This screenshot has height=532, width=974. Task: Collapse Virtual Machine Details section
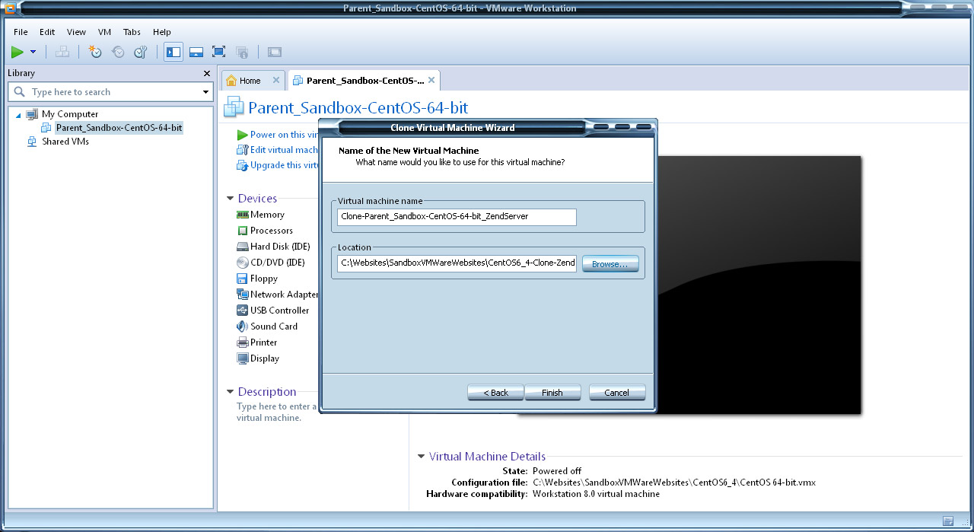coord(422,457)
